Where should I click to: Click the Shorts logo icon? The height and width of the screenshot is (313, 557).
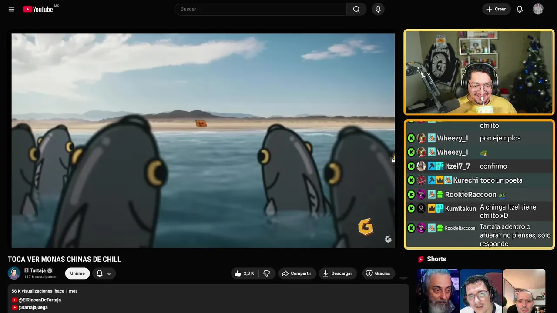(421, 259)
